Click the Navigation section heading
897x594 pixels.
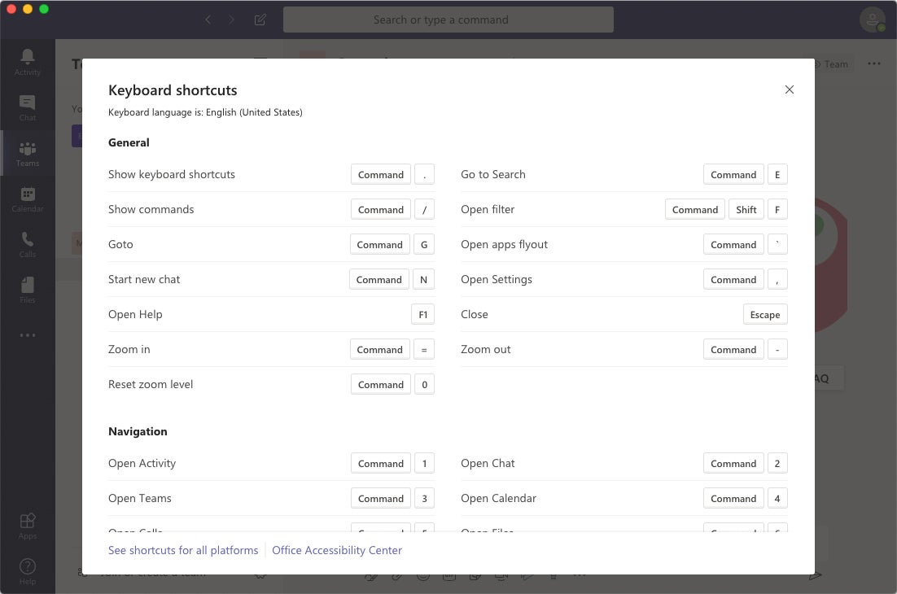[138, 431]
